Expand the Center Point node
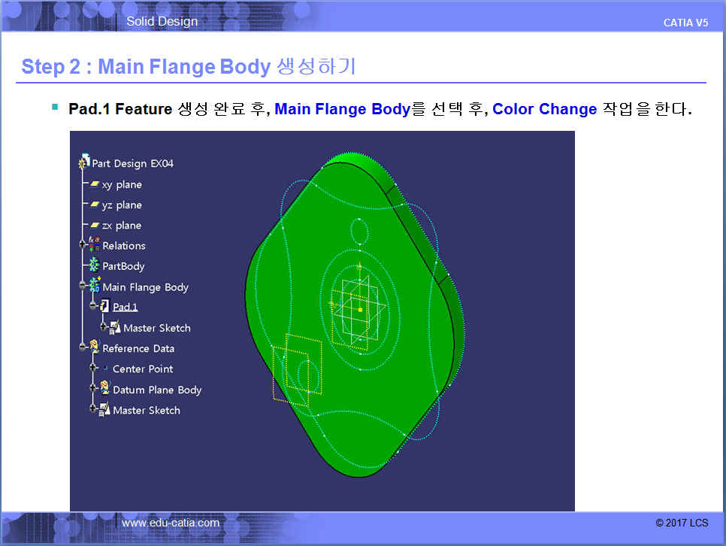The height and width of the screenshot is (546, 726). 92,368
